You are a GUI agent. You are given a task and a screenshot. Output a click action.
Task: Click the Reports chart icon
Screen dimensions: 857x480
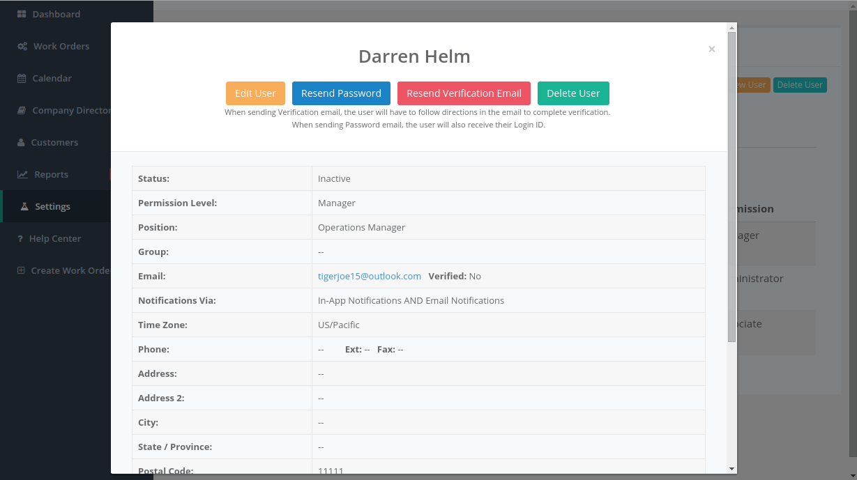pyautogui.click(x=22, y=174)
